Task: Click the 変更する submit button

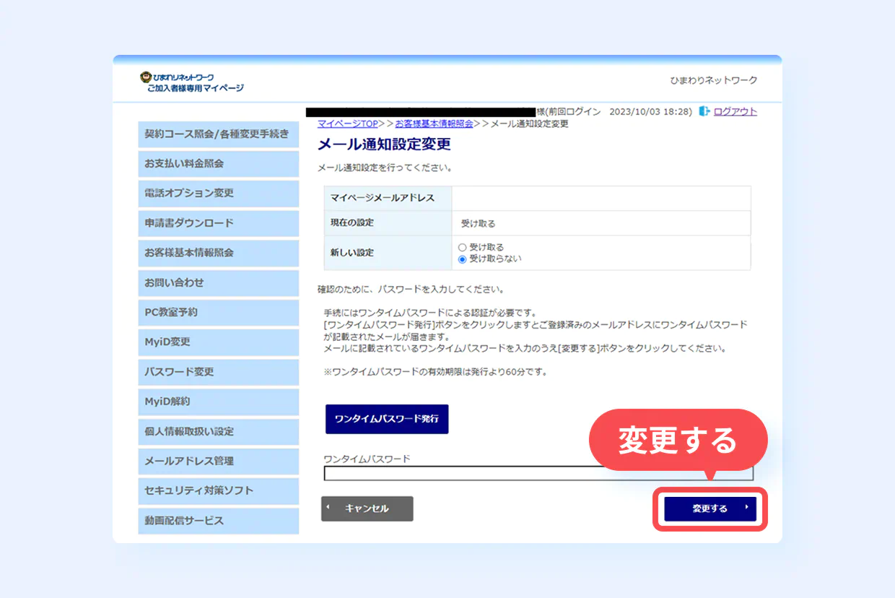Action: (710, 508)
